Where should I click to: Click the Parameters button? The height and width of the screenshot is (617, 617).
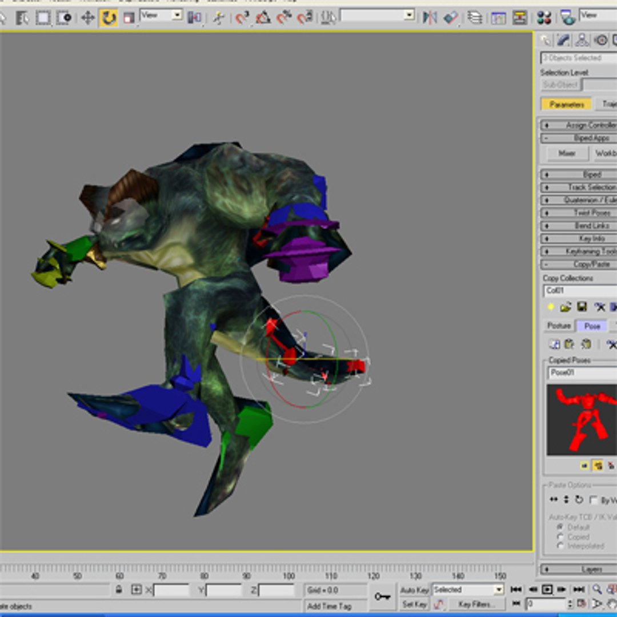[x=566, y=105]
